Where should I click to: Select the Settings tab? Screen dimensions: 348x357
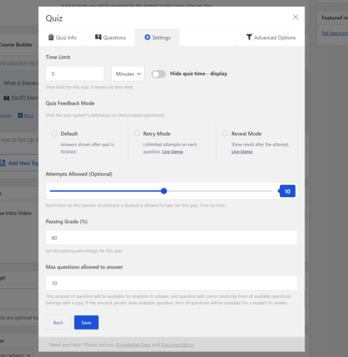pos(157,38)
